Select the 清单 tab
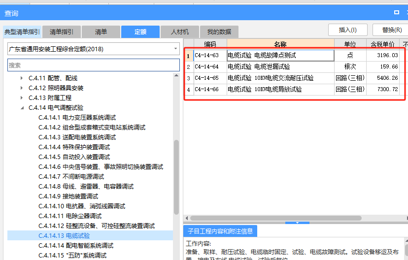 [101, 32]
